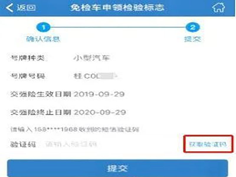The height and width of the screenshot is (177, 236).
Task: Click the 小型汽车 plate type value
Action: coord(92,58)
